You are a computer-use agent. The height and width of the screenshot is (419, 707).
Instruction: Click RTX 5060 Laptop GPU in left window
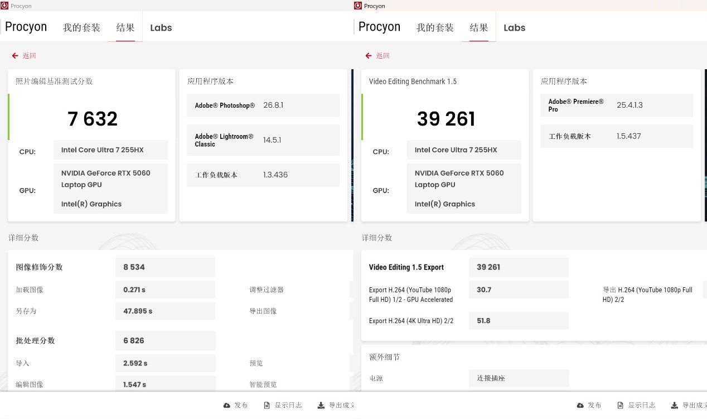coord(106,179)
